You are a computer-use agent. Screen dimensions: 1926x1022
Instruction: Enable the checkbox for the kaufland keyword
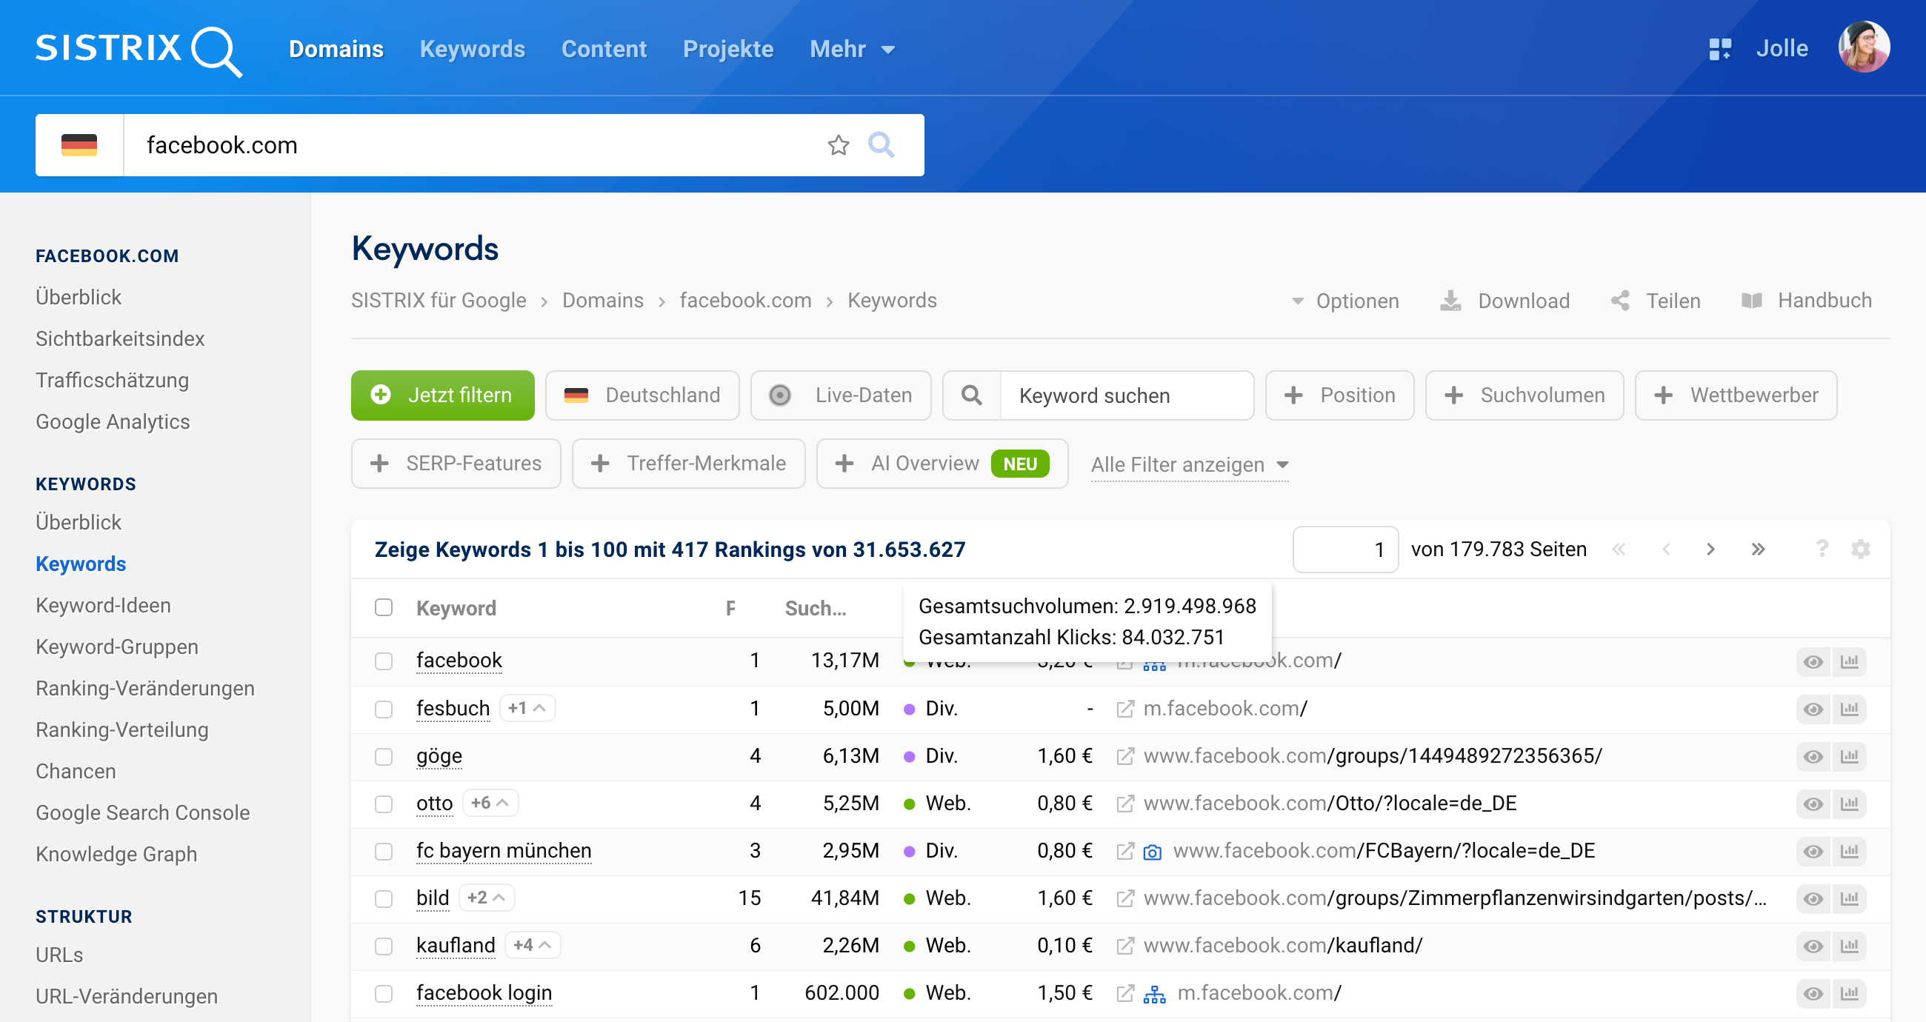[384, 945]
